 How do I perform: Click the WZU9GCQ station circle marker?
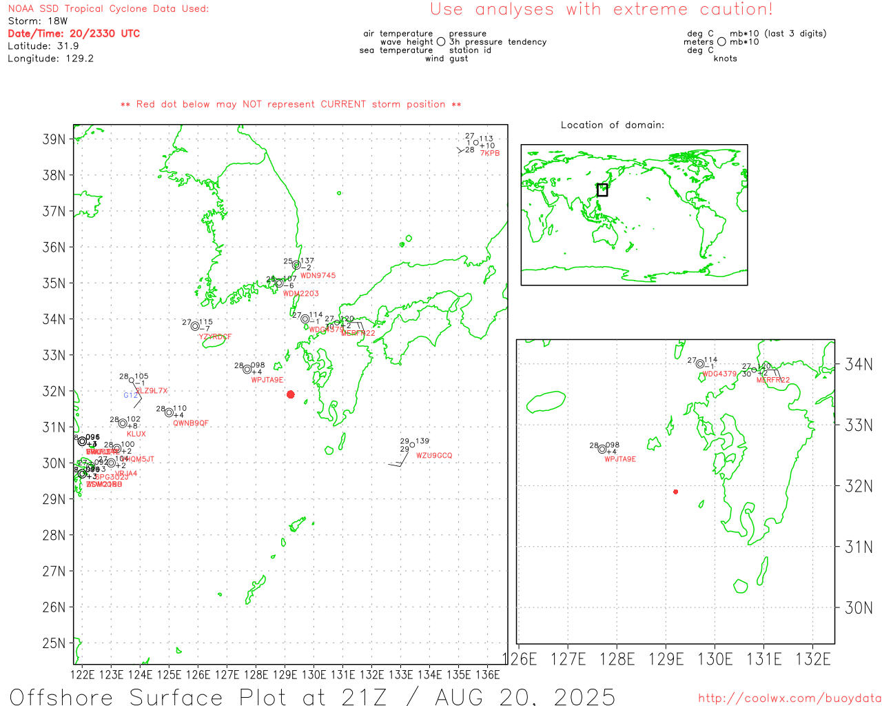pyautogui.click(x=412, y=445)
